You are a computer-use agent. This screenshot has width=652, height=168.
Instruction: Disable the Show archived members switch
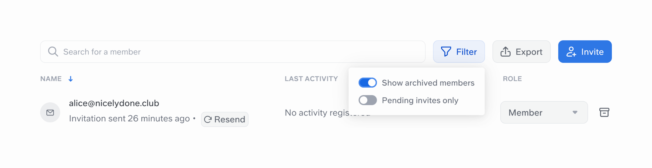[x=367, y=83]
